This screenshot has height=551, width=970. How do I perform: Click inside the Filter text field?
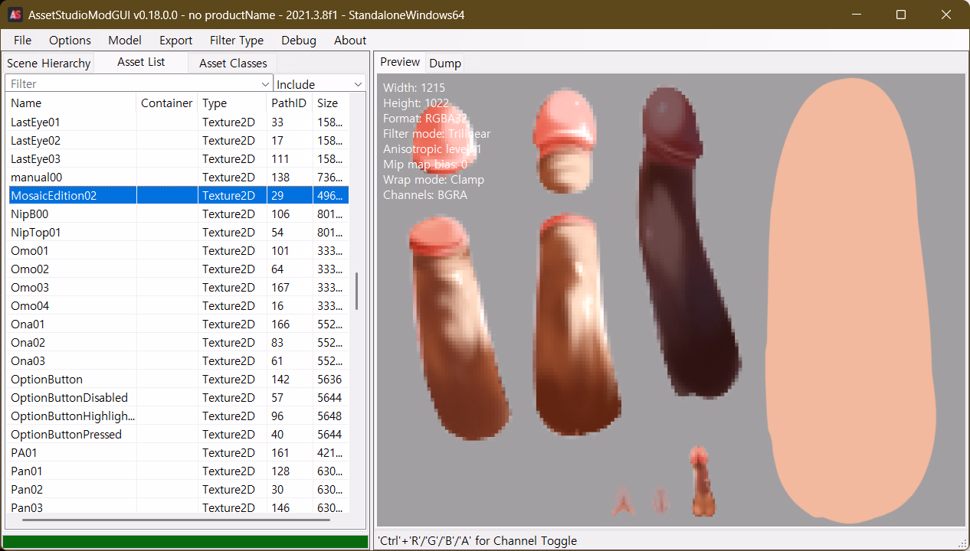coord(130,84)
